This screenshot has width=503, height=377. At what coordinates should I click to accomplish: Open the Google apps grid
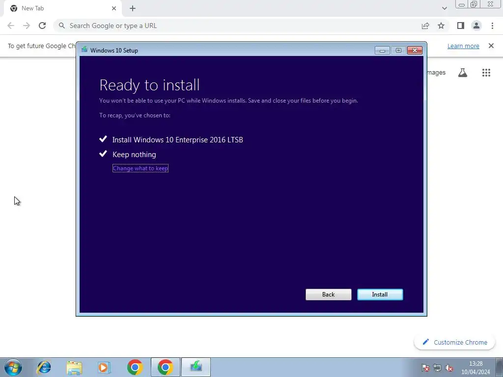[x=486, y=73]
